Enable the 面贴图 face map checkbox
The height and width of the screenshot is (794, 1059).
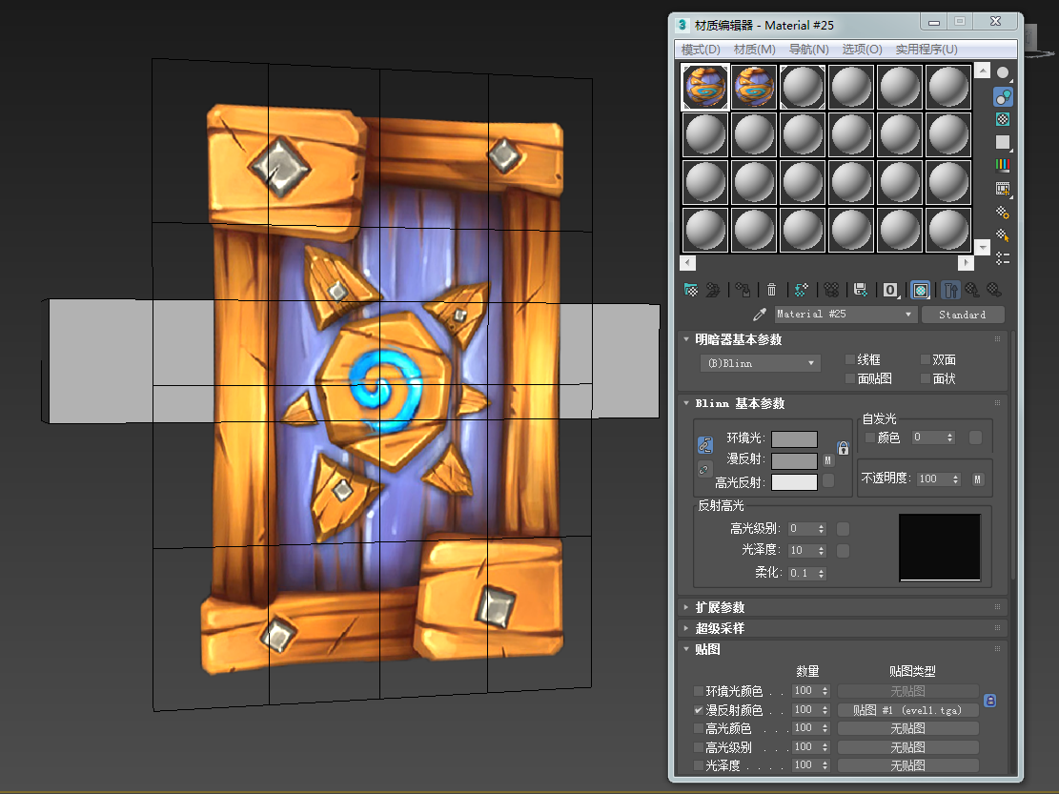click(850, 378)
